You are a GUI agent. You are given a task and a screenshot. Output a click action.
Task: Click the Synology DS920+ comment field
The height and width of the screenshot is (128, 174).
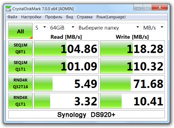87,114
